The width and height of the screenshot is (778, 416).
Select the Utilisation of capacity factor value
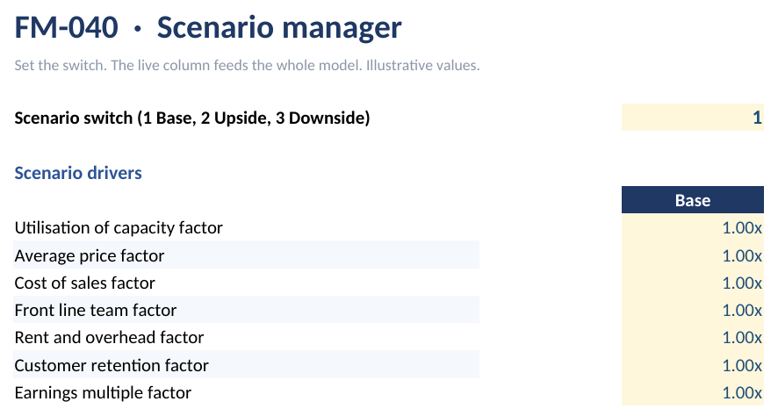point(692,227)
